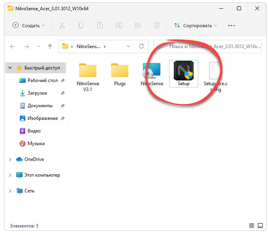Screen dimensions: 269x235
Task: Open the Создать new item menu
Action: coord(29,26)
